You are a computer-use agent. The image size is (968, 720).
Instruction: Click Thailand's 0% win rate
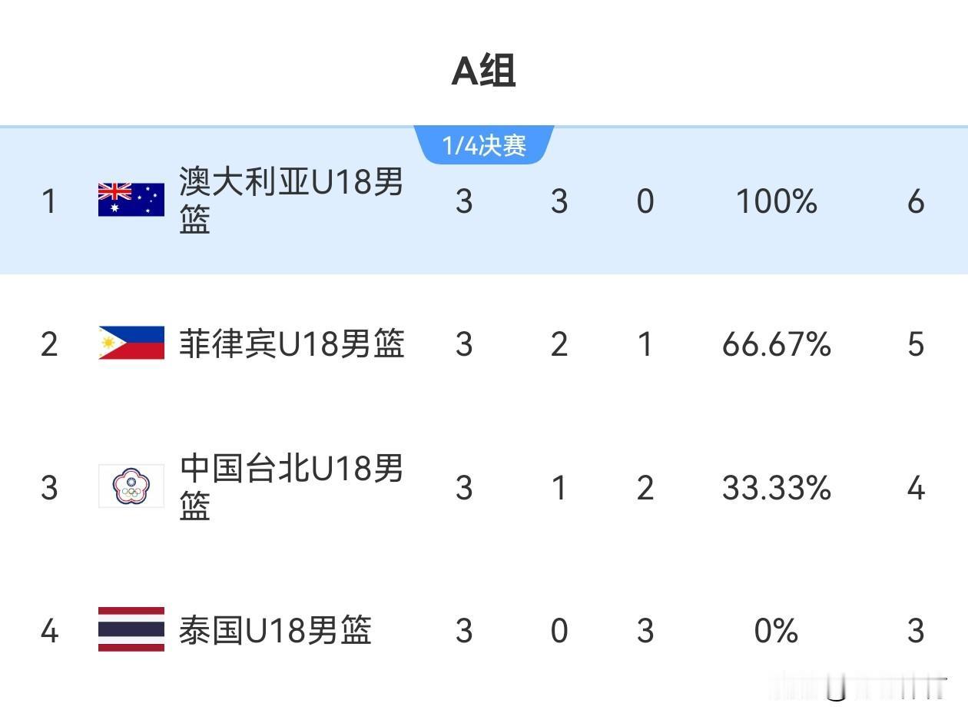pyautogui.click(x=776, y=631)
